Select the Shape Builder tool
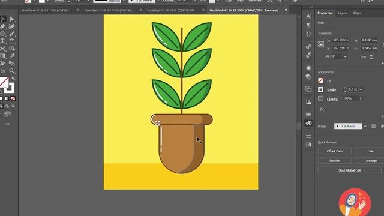 tap(12, 49)
